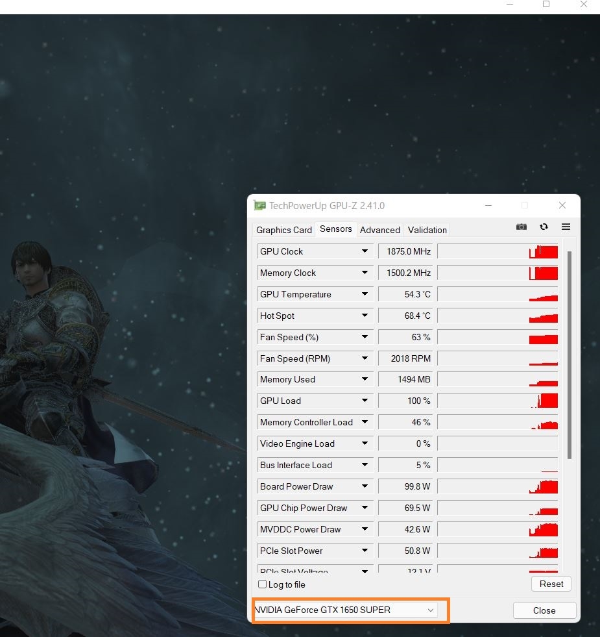Click the 1875.0 MHz value
600x637 pixels.
pos(405,251)
